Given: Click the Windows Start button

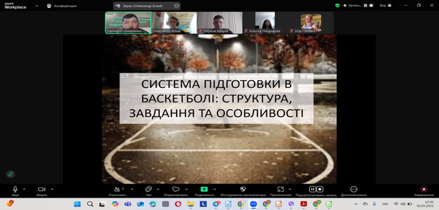Looking at the screenshot, I should (77, 204).
